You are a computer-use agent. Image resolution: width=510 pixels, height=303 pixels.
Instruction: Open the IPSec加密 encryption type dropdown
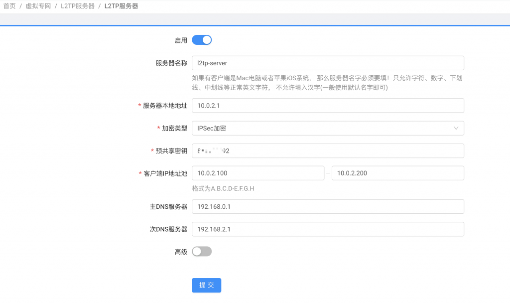(327, 129)
